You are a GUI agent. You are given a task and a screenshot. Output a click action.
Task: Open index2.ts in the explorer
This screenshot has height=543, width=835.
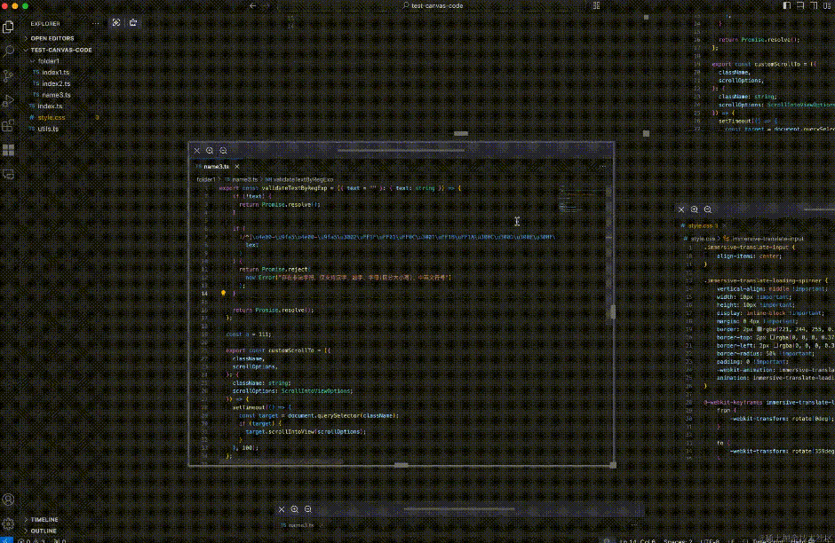tap(56, 83)
